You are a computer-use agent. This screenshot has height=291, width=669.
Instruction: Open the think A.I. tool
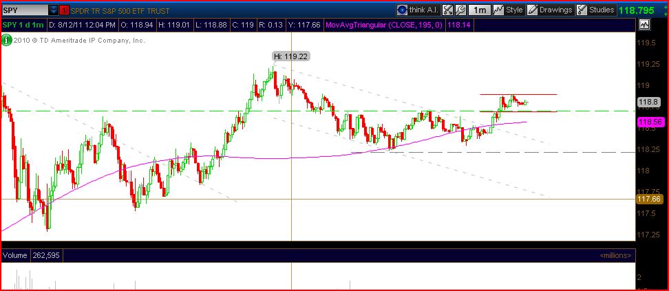[418, 10]
